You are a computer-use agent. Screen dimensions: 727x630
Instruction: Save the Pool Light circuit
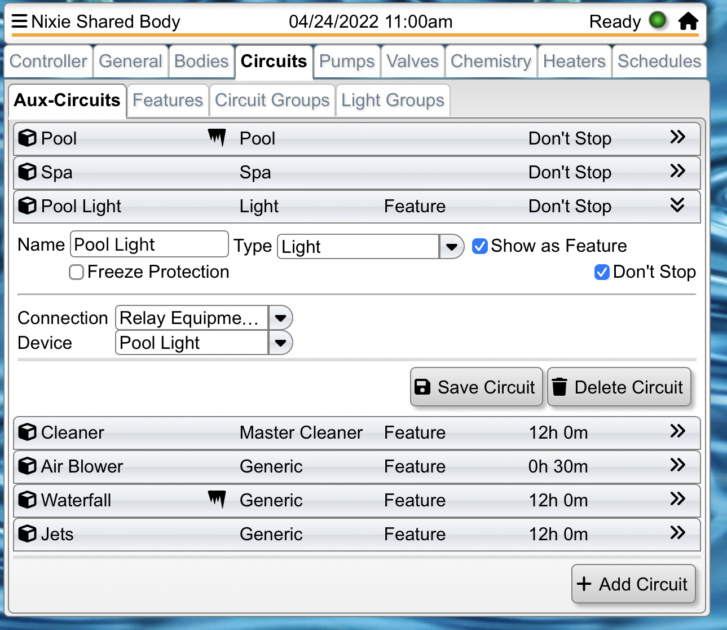coord(475,387)
